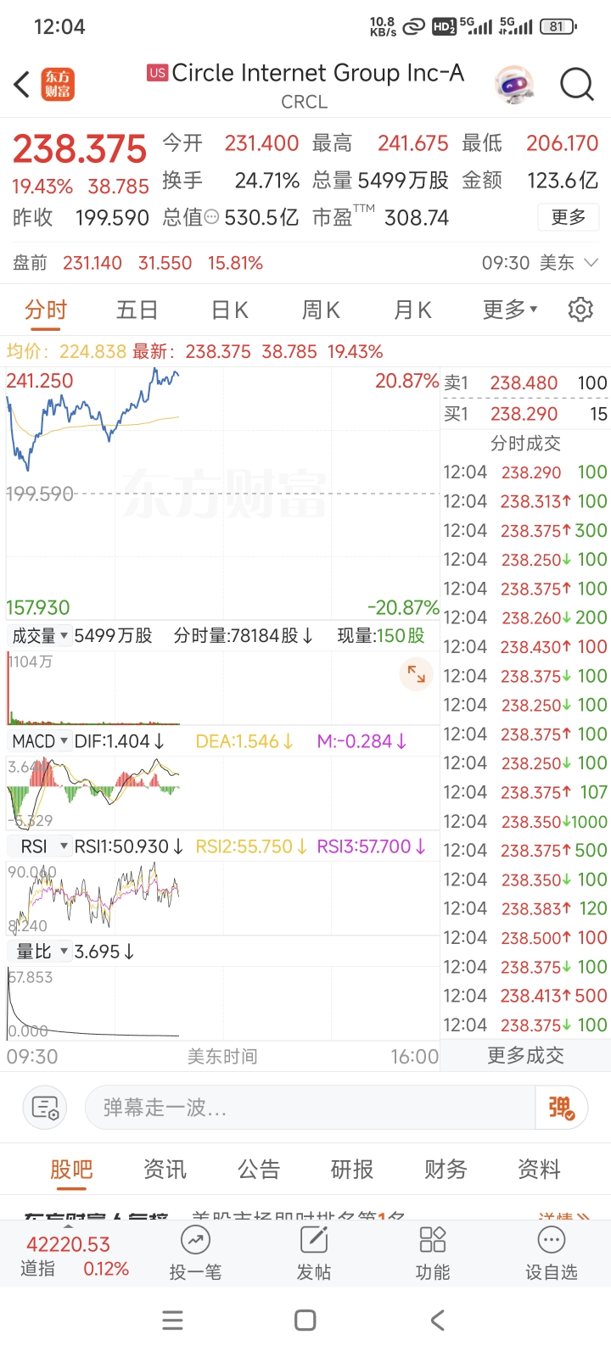
Task: Tap the 总值 info icon
Action: click(x=211, y=218)
